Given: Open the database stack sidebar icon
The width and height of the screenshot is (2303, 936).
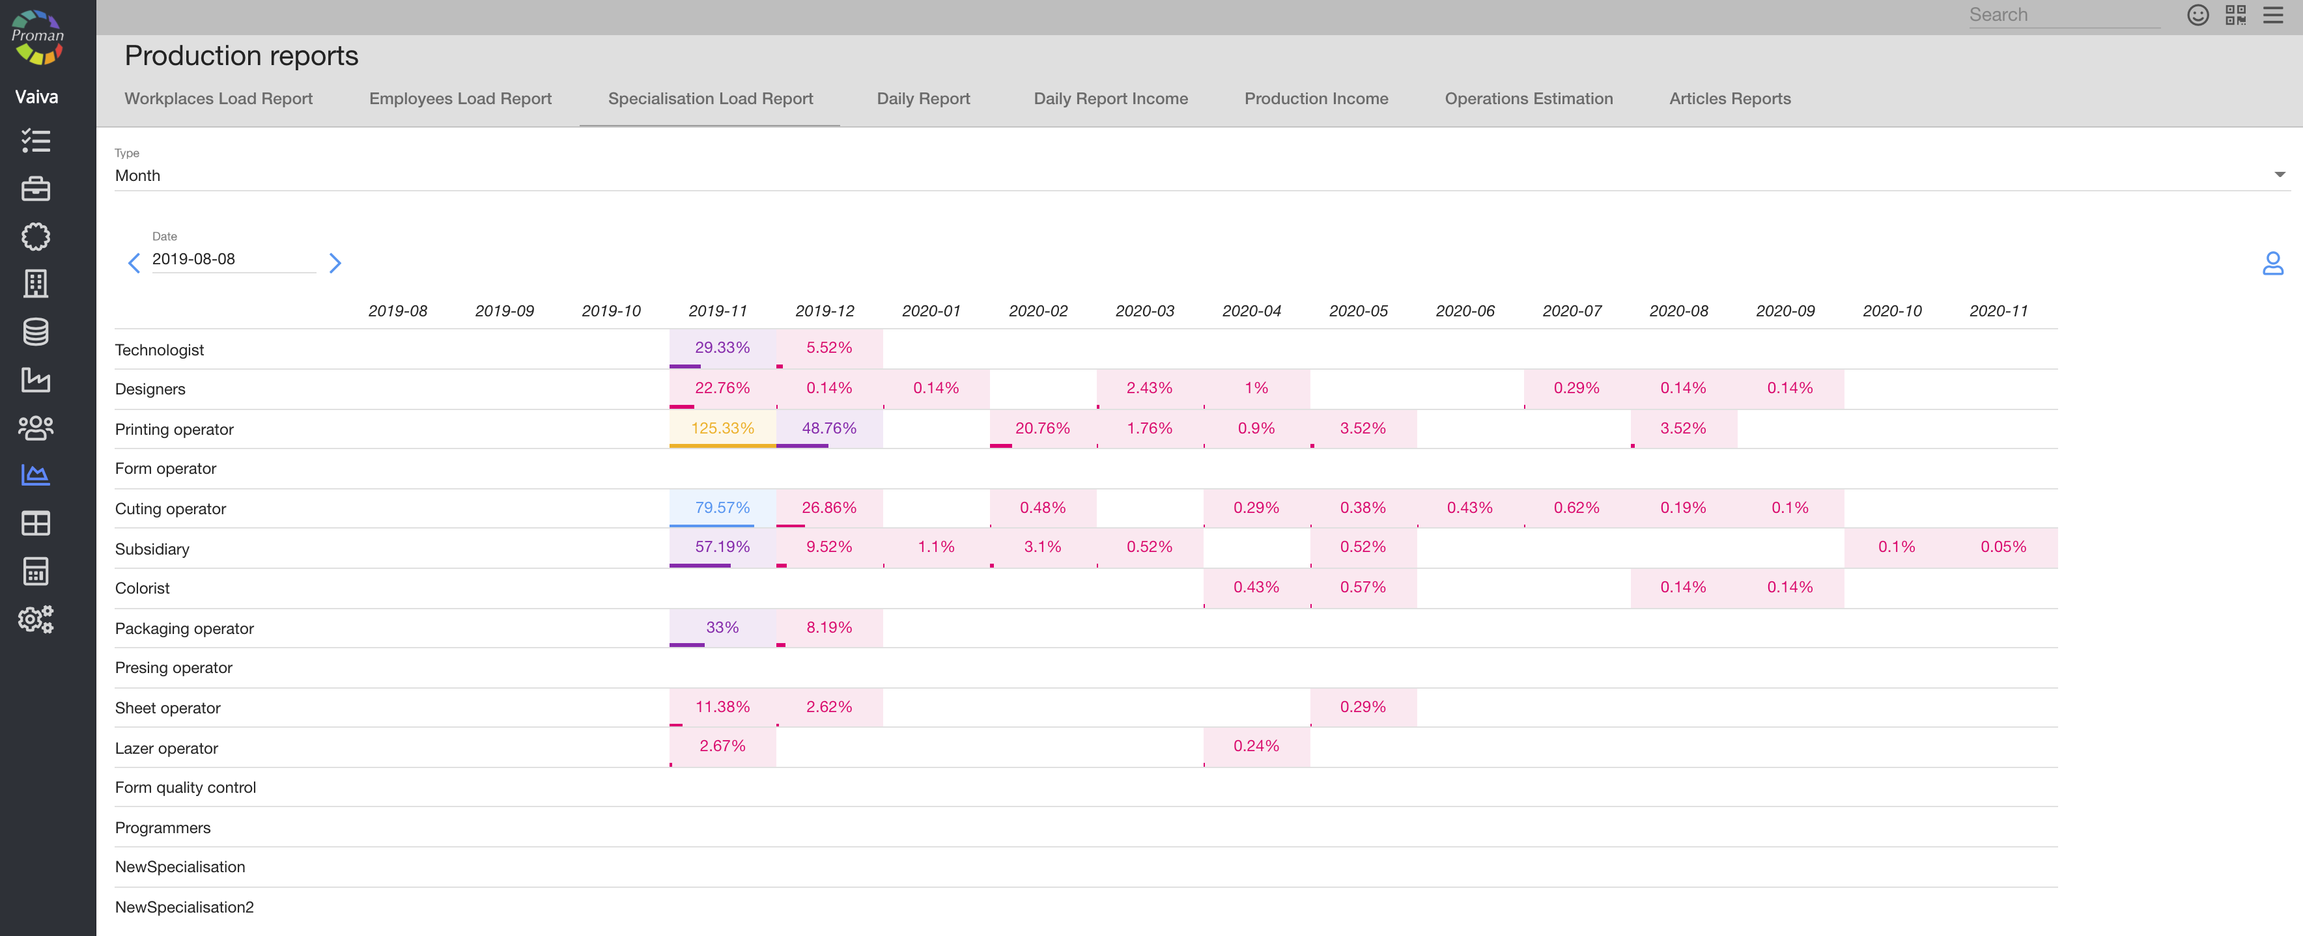Looking at the screenshot, I should 36,331.
